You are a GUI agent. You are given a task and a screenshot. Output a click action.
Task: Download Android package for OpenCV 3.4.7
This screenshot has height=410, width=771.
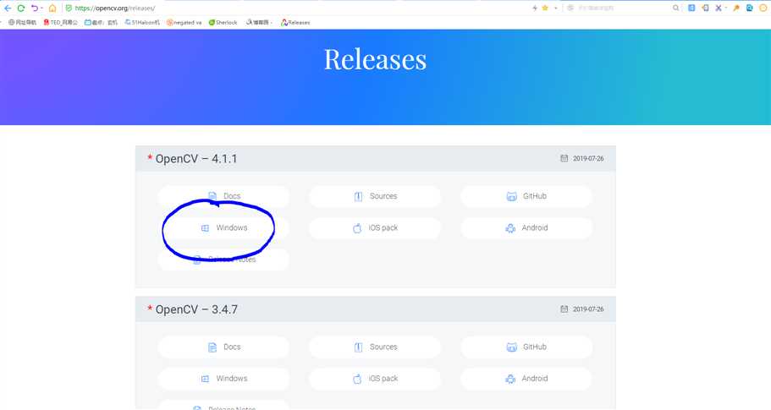pos(526,379)
